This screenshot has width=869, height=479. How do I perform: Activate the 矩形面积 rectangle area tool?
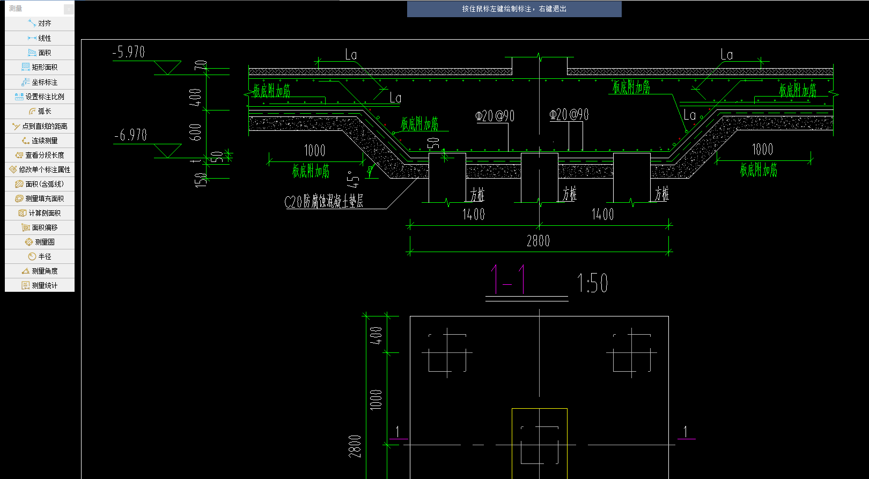pyautogui.click(x=40, y=67)
